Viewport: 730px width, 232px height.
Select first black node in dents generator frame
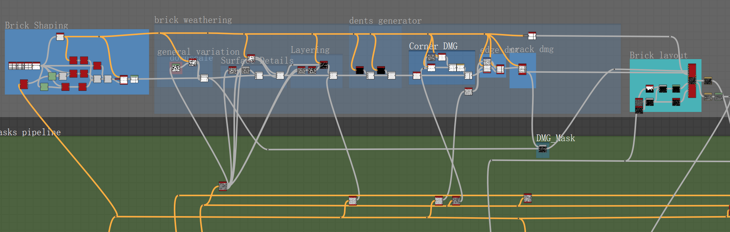point(360,70)
